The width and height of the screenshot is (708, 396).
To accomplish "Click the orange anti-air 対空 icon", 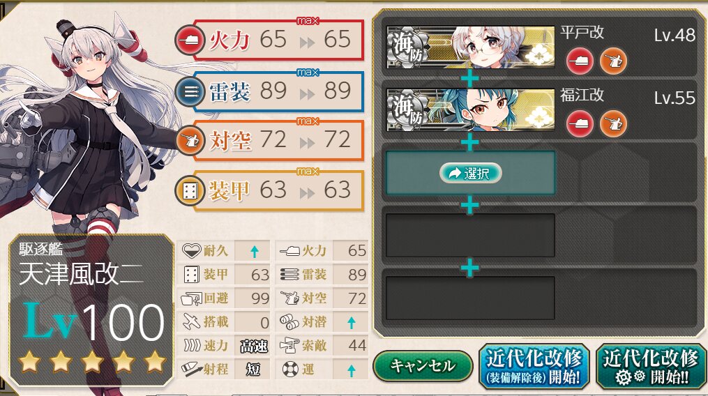I will [x=190, y=140].
